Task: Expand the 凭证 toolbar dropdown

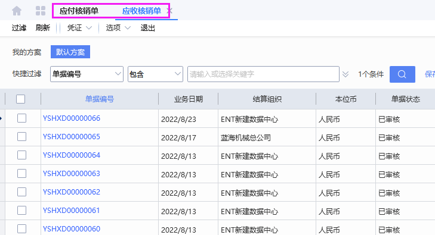Action: (x=79, y=28)
